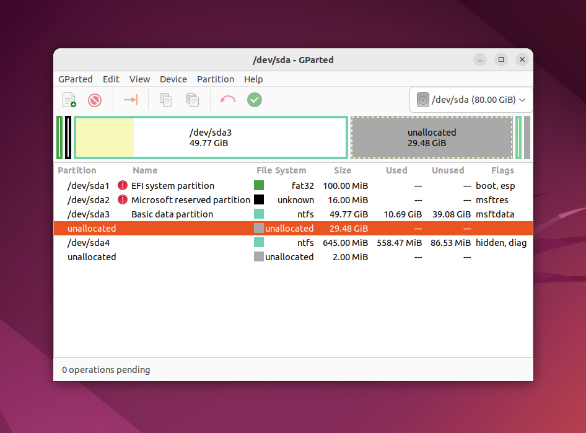The image size is (586, 433).
Task: Open the /dev/sda (80.00 GiB) device selector
Action: tap(471, 100)
